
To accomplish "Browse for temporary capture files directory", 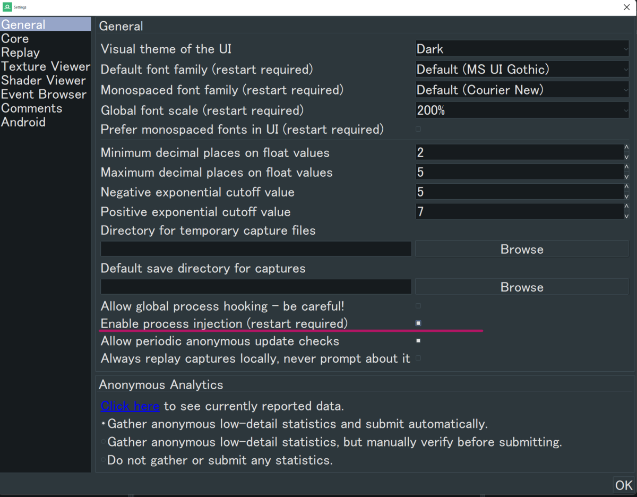I will [522, 249].
